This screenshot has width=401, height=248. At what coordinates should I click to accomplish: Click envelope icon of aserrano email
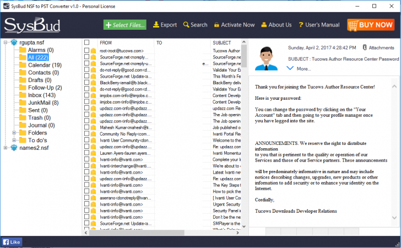click(93, 198)
